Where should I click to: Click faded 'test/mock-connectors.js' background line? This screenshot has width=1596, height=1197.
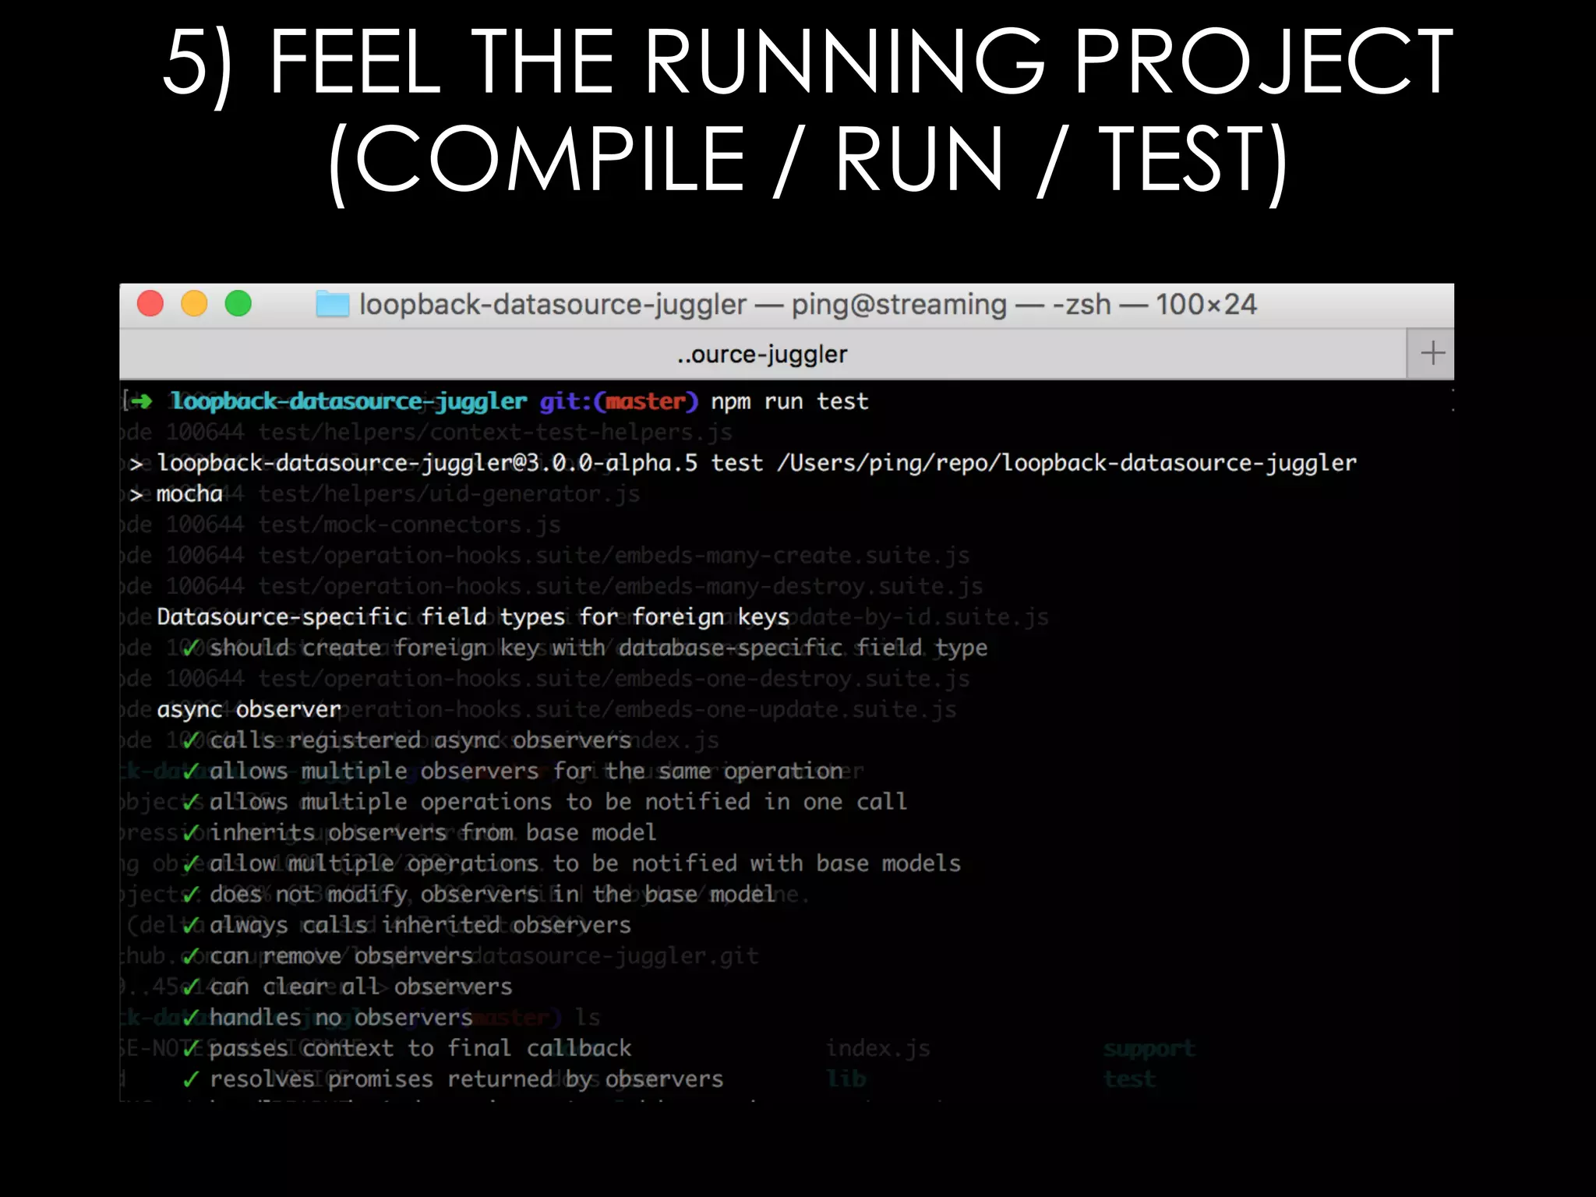click(409, 524)
